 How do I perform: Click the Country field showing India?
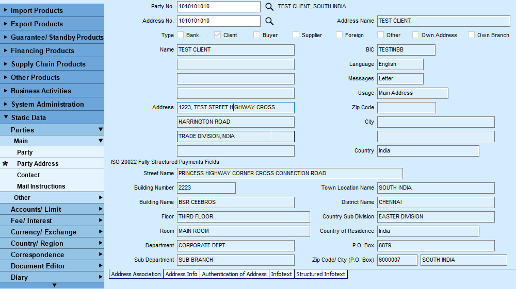428,151
